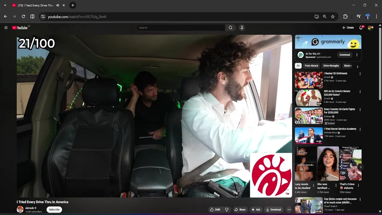382x215 pixels.
Task: Open Will An Ex Convict Return Rolex video
Action: click(x=309, y=98)
